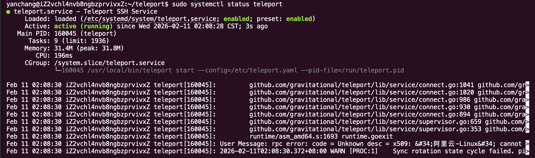The image size is (535, 158).
Task: Click the --config=/etc/teleport.yaml argument
Action: point(248,70)
